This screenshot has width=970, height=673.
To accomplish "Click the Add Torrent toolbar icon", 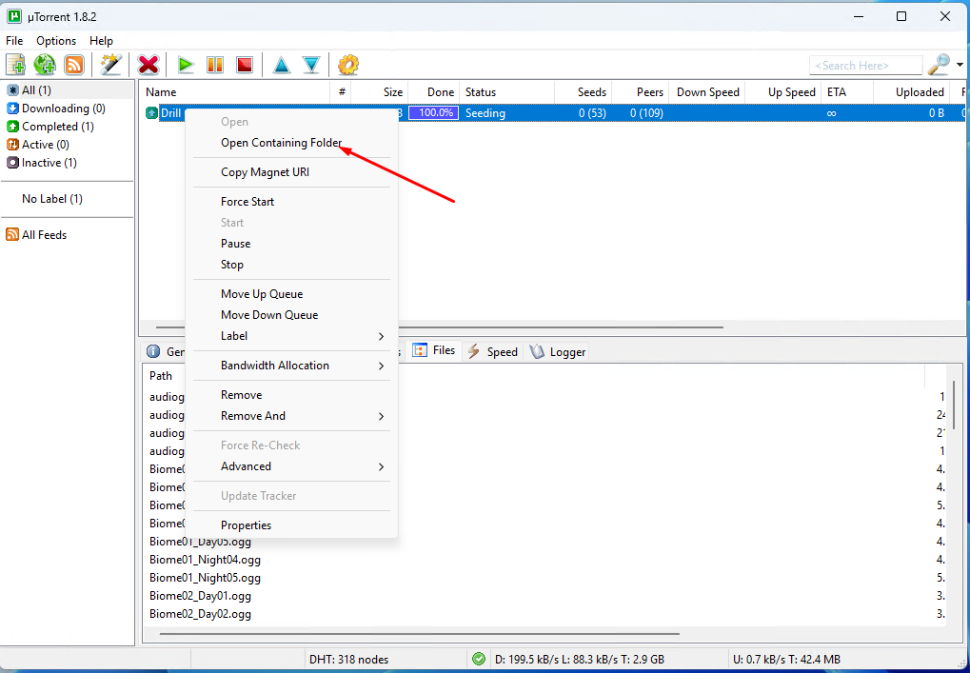I will 15,65.
